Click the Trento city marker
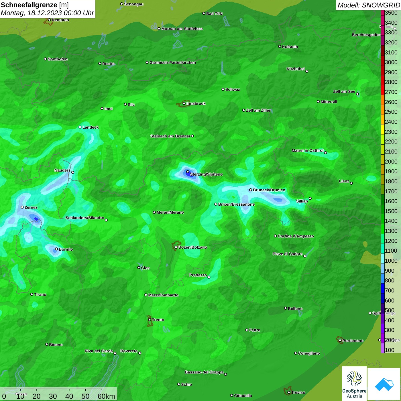Screen dimensions: 401x401 [150, 320]
